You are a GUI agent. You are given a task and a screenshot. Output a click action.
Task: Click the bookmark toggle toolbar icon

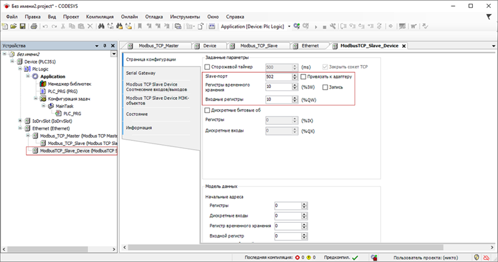tap(139, 27)
